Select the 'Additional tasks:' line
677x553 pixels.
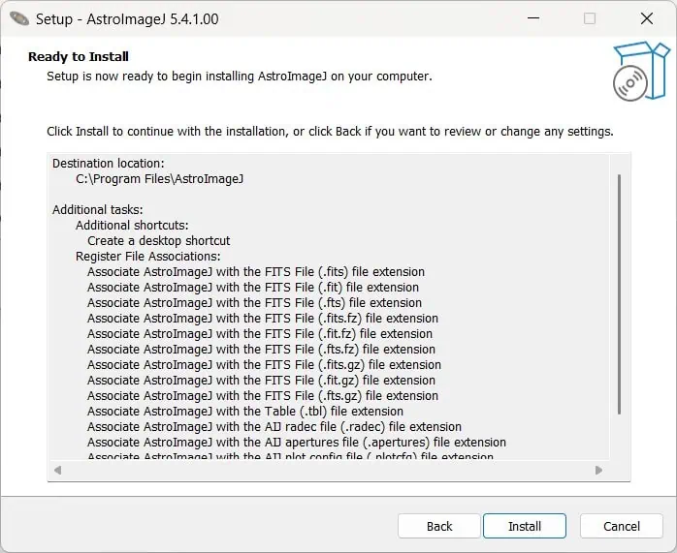pos(98,210)
